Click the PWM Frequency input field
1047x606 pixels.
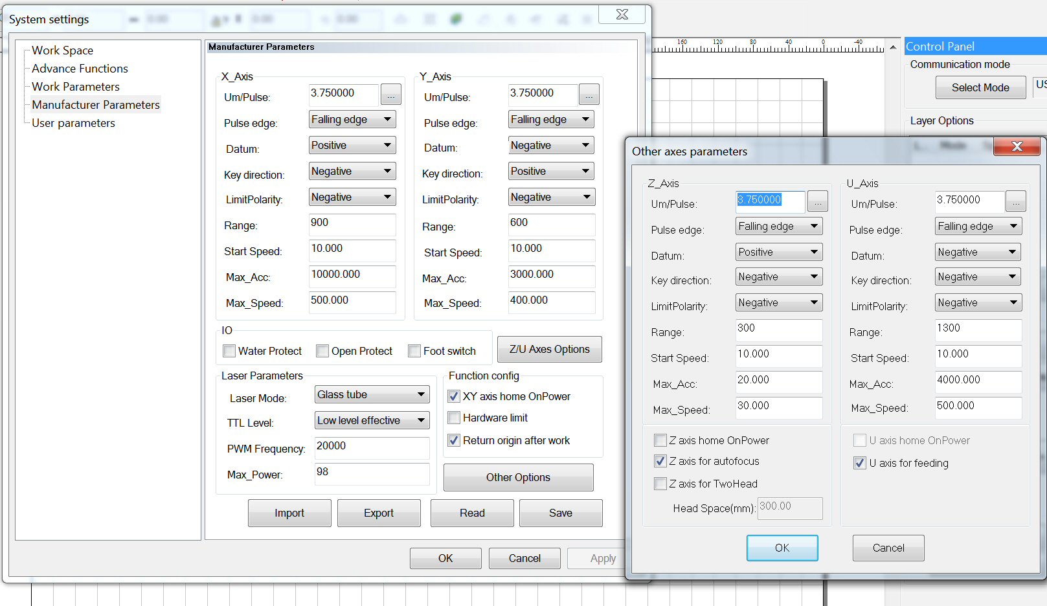click(371, 447)
